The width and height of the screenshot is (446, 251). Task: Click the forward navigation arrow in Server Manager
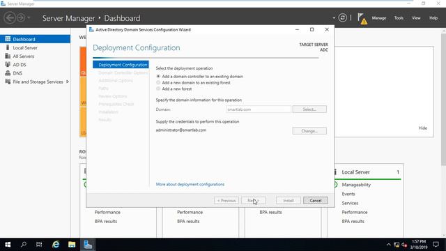click(x=20, y=17)
